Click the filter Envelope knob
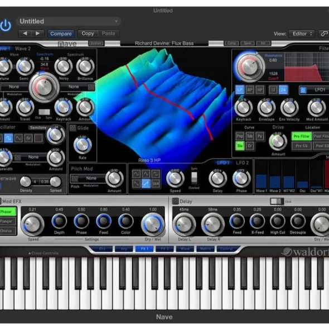Image resolution: width=329 pixels, height=330 pixels. coord(267,108)
